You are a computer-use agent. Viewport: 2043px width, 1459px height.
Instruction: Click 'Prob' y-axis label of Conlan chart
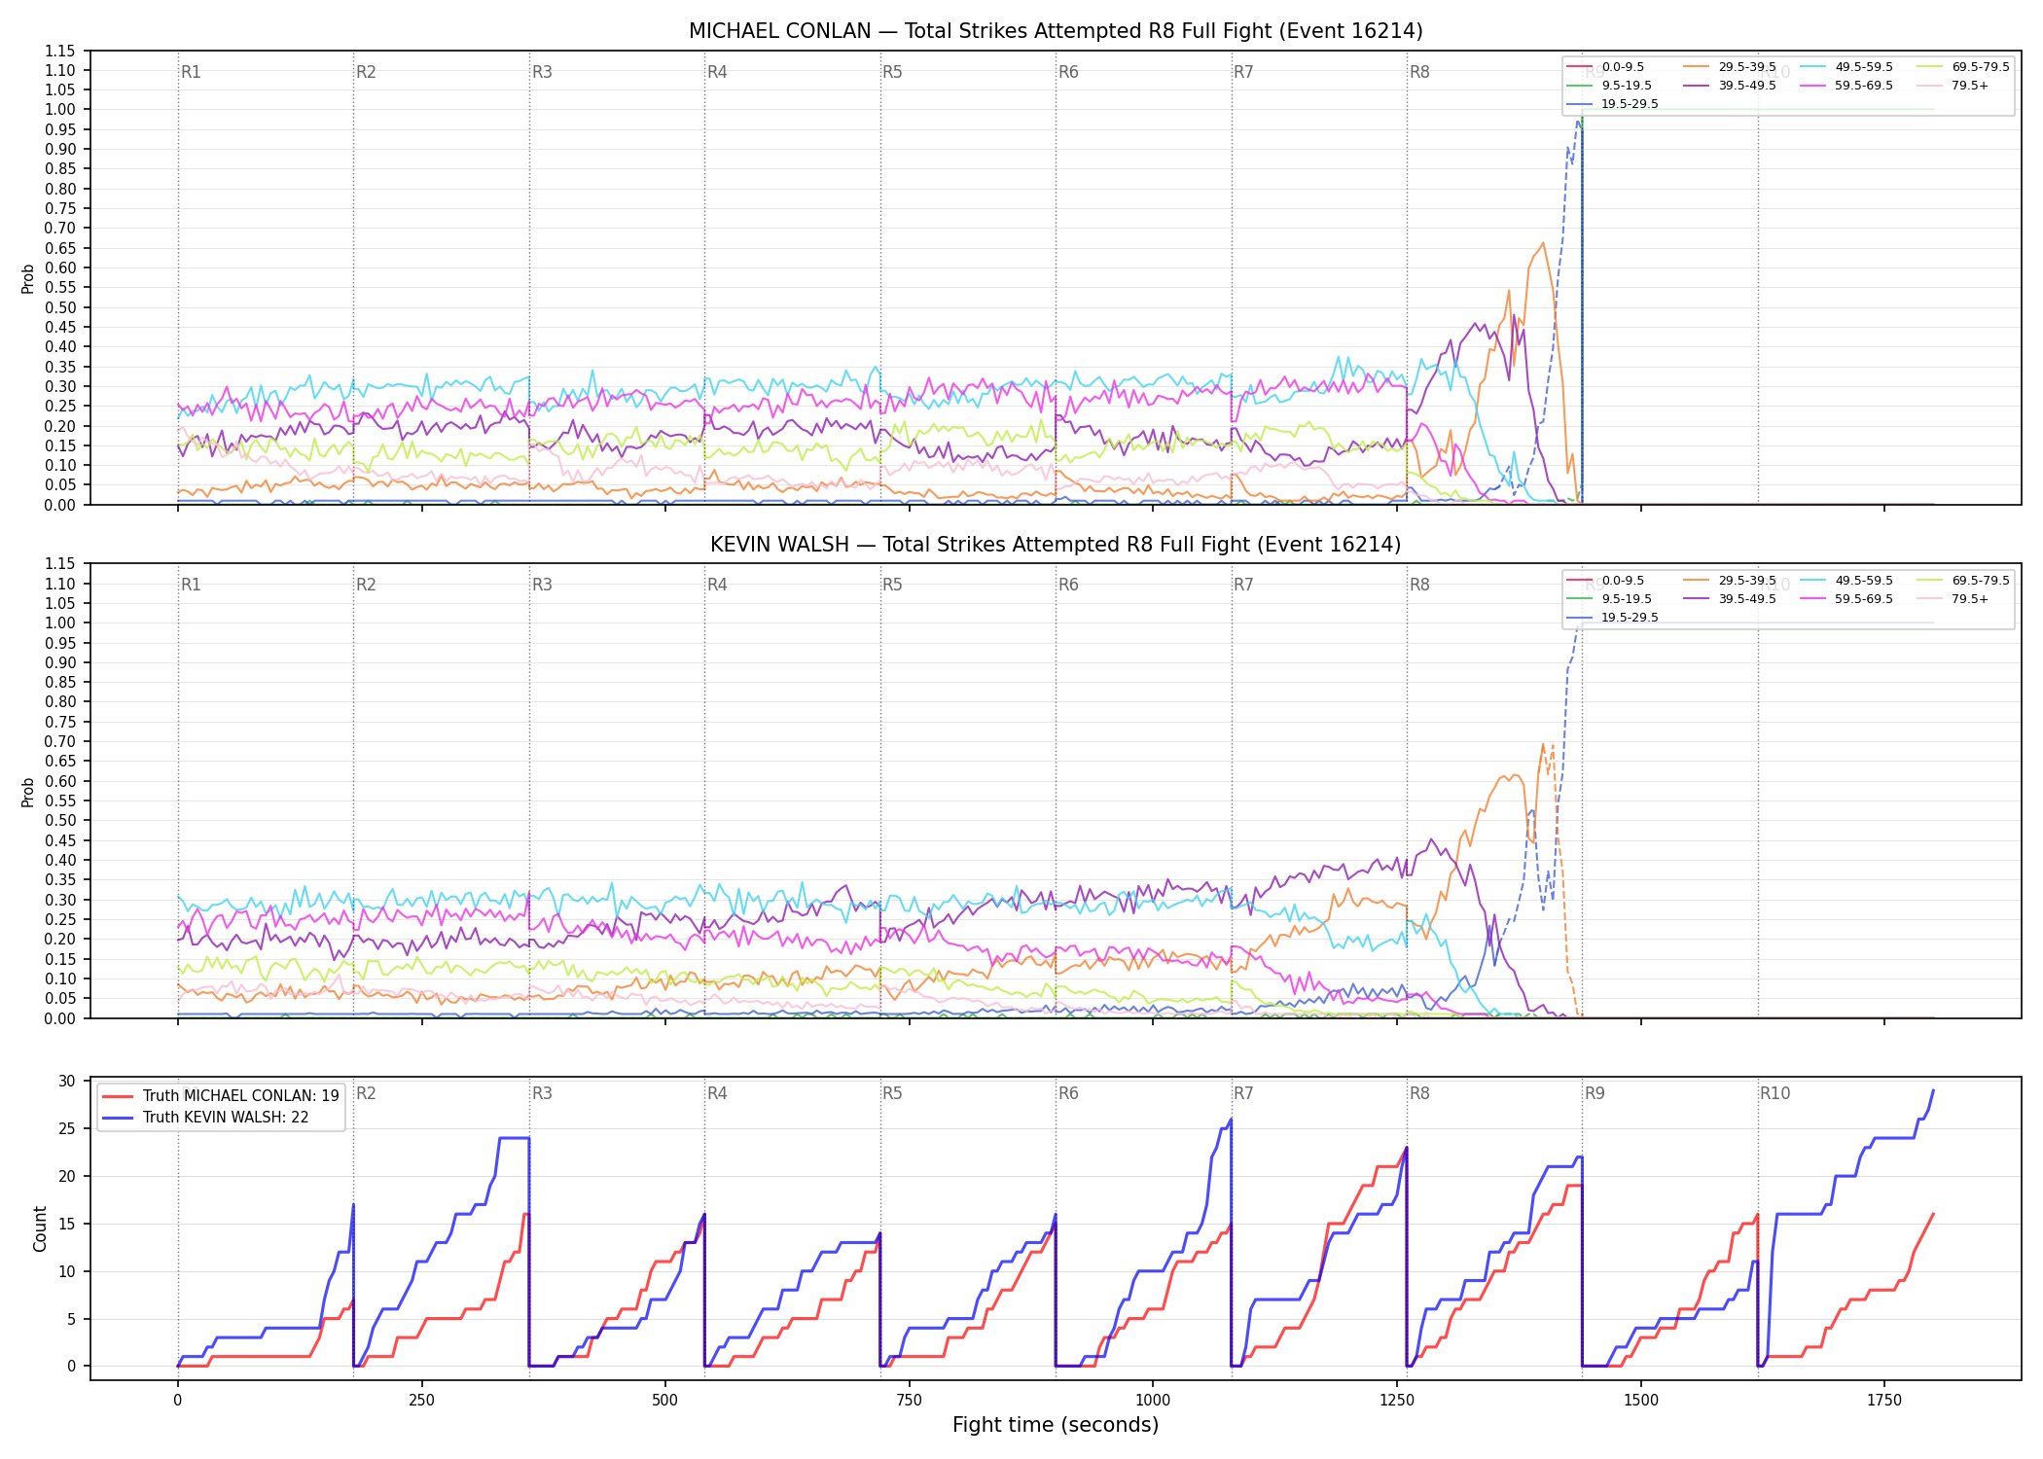tap(28, 278)
